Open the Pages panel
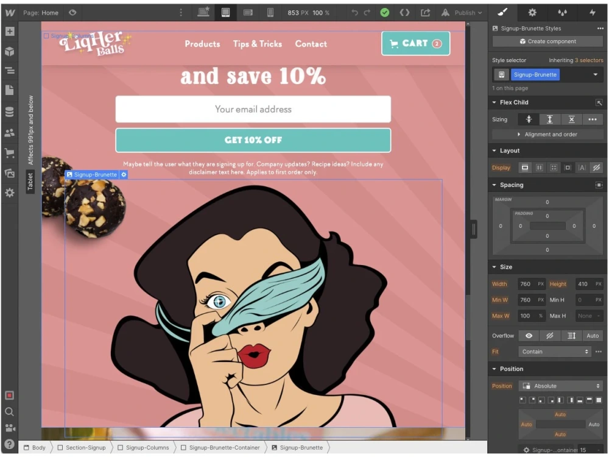 click(9, 90)
